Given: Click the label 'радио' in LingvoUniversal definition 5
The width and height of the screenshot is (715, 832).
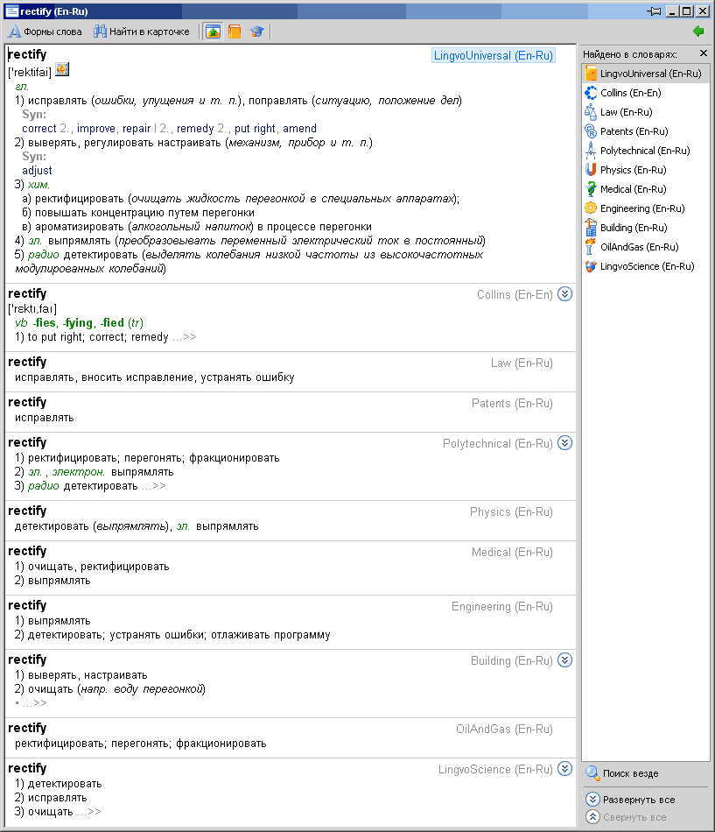Looking at the screenshot, I should click(44, 255).
